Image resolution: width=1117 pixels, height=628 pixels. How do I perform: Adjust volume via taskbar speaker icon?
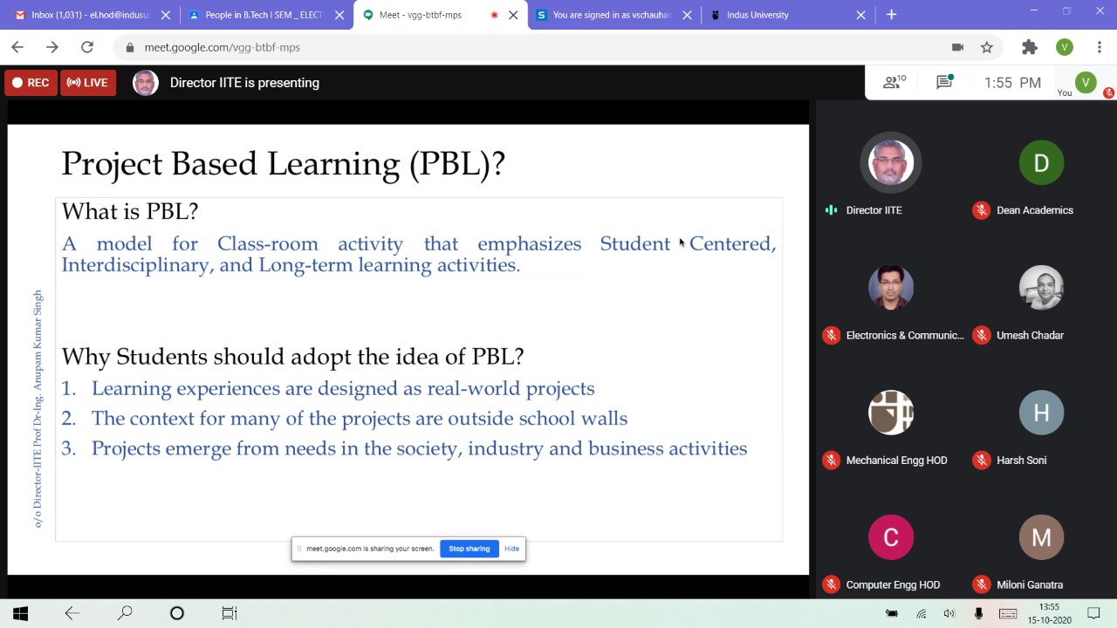click(949, 613)
